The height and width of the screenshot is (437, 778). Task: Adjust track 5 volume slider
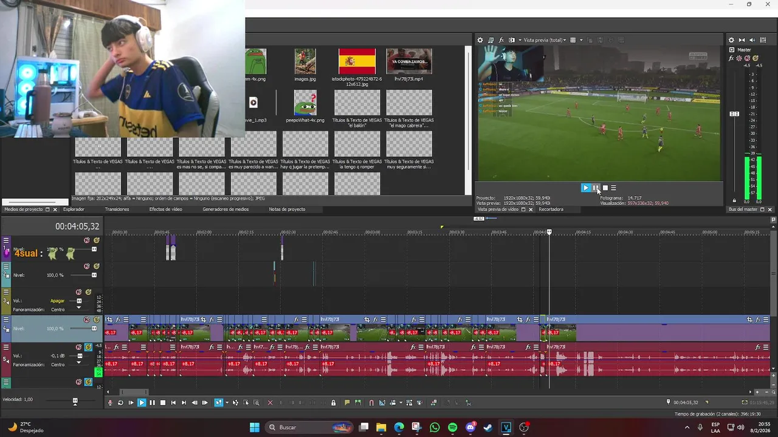[x=79, y=356]
